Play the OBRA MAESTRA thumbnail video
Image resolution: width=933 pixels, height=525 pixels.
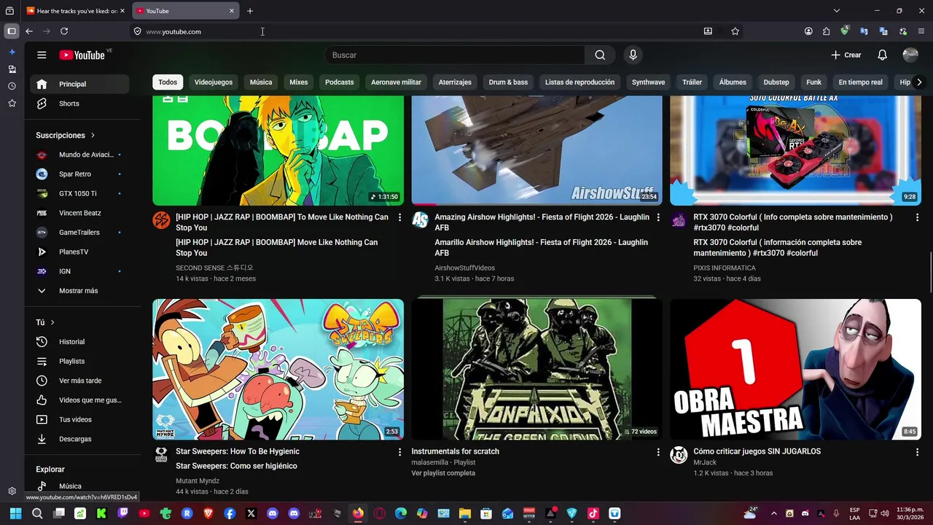(x=795, y=369)
